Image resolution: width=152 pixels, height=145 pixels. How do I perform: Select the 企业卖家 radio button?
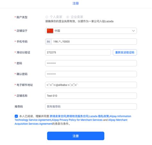click(x=68, y=17)
